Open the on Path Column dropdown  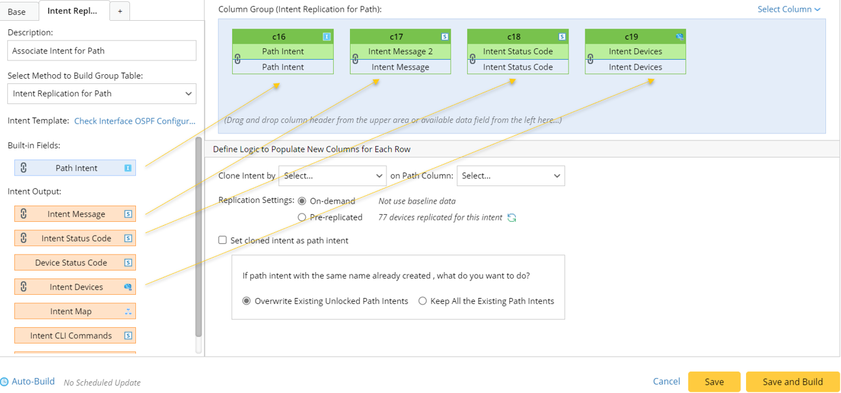[511, 176]
